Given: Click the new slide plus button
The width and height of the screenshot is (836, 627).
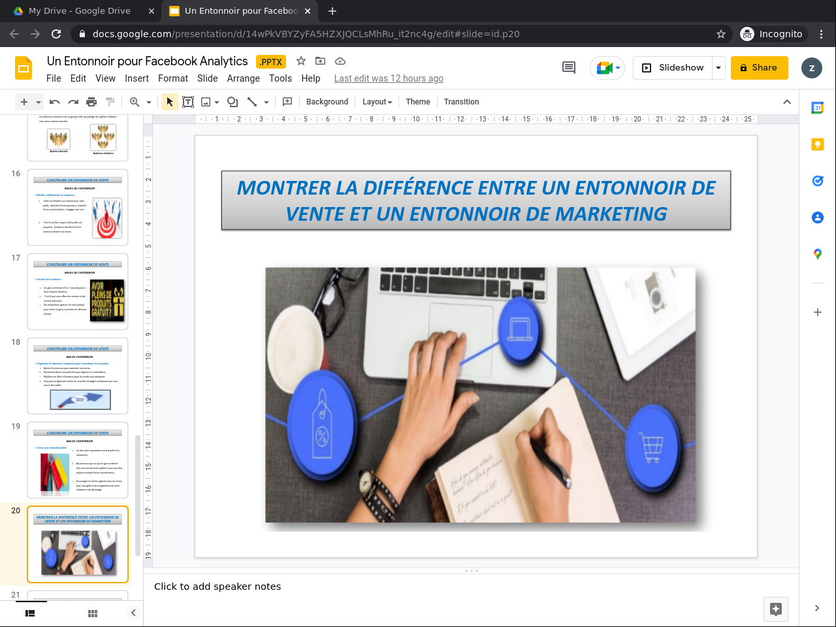Looking at the screenshot, I should (24, 102).
